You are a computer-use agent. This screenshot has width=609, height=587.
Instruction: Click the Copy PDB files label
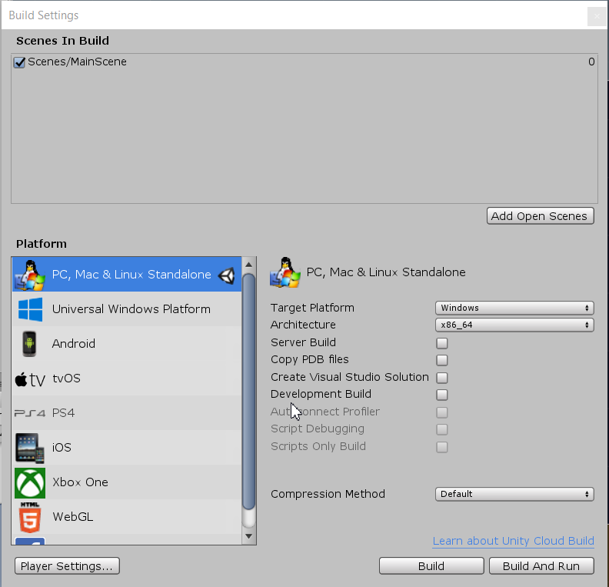point(310,360)
